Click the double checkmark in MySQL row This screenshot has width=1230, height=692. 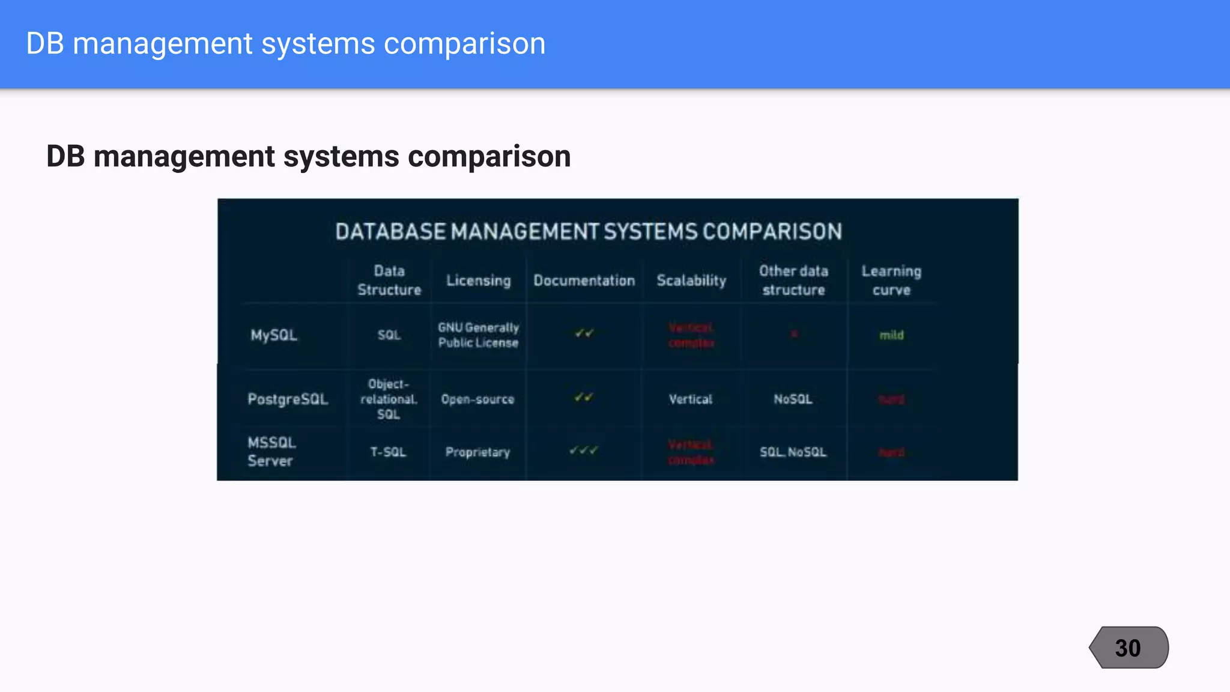pyautogui.click(x=584, y=333)
